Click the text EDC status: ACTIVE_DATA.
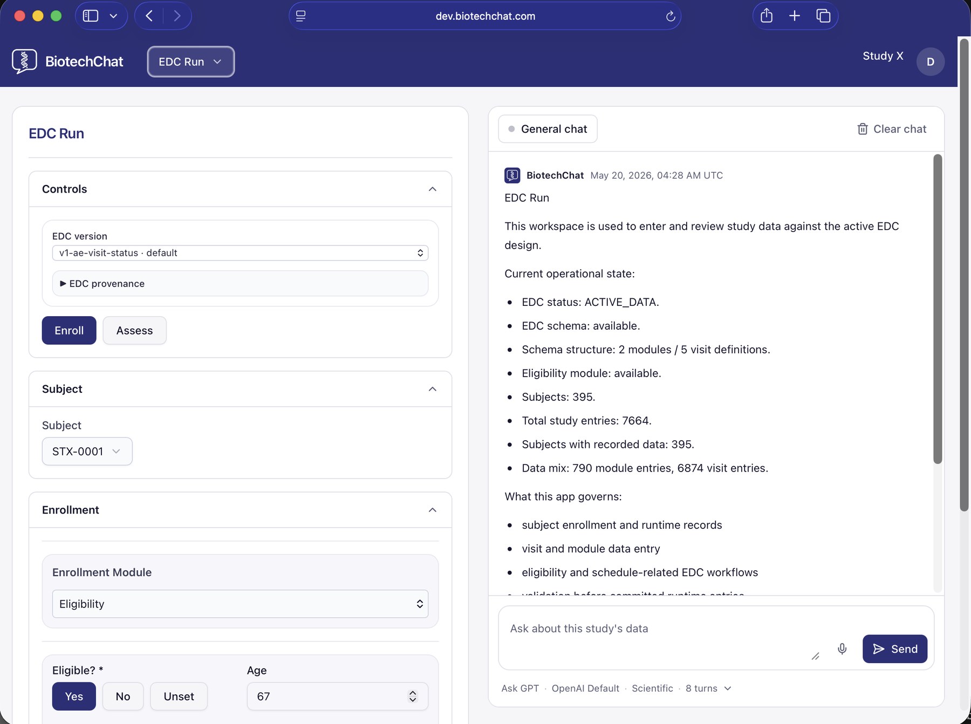 point(590,302)
